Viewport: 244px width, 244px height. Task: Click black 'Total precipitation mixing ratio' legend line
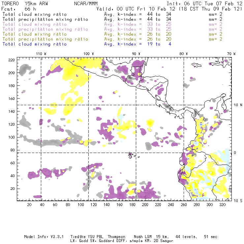point(45,19)
